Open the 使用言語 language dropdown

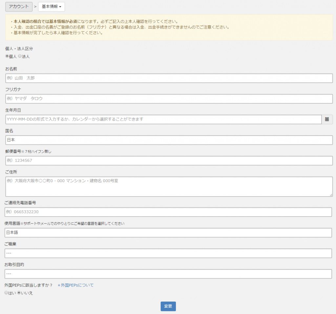[168, 233]
